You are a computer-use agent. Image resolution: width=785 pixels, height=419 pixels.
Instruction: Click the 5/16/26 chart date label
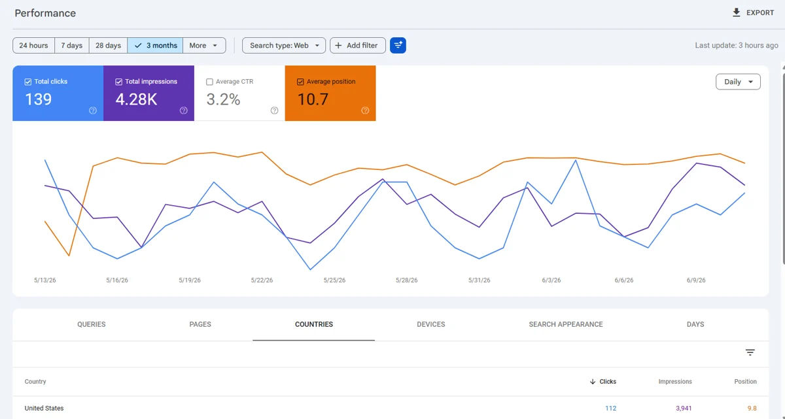117,280
